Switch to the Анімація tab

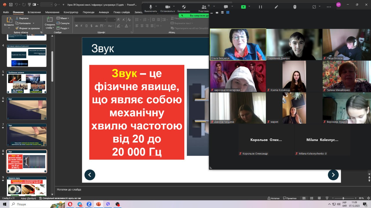(x=104, y=12)
